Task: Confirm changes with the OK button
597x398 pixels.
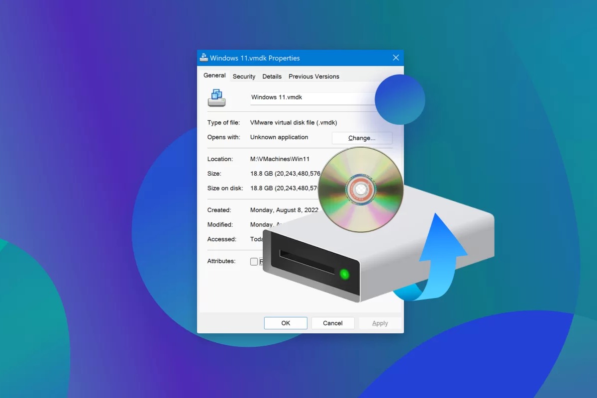Action: coord(285,323)
